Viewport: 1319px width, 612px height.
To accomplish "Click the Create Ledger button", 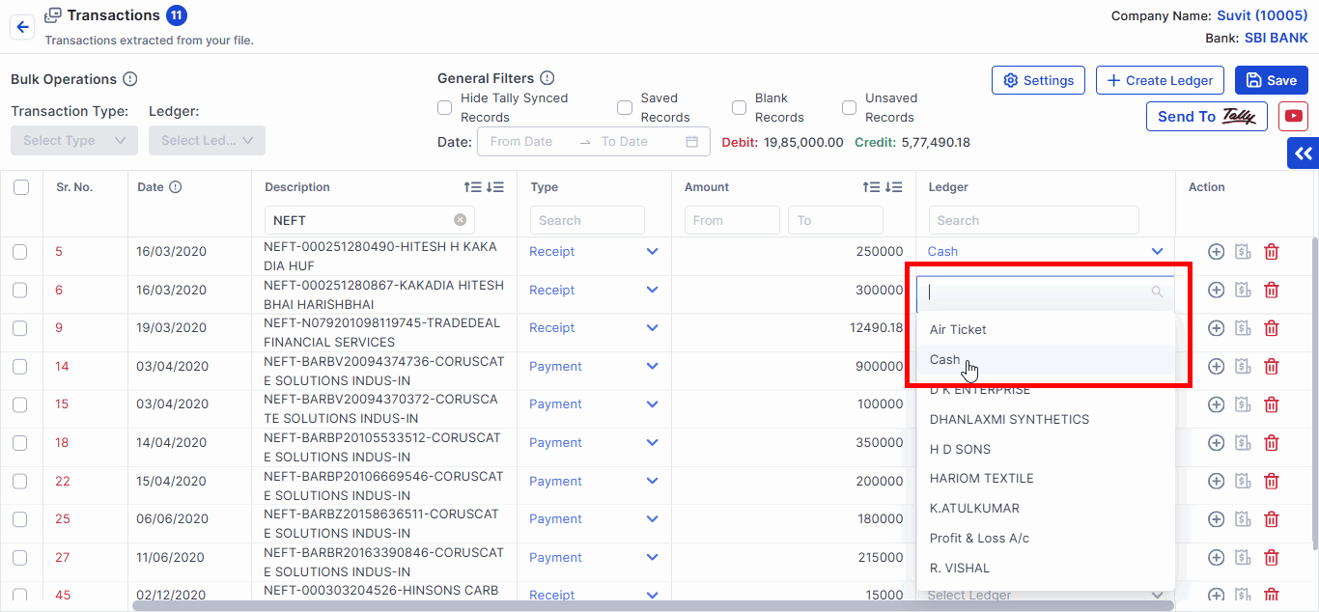I will (1160, 80).
